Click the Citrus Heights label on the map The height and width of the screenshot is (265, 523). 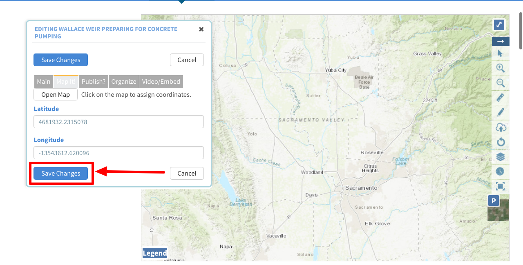tap(370, 169)
